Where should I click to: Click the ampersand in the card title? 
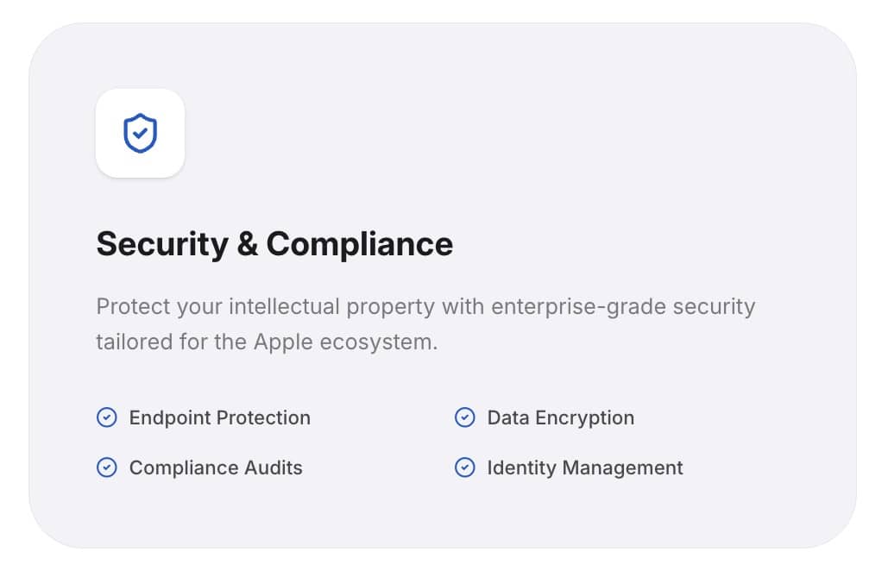point(247,244)
